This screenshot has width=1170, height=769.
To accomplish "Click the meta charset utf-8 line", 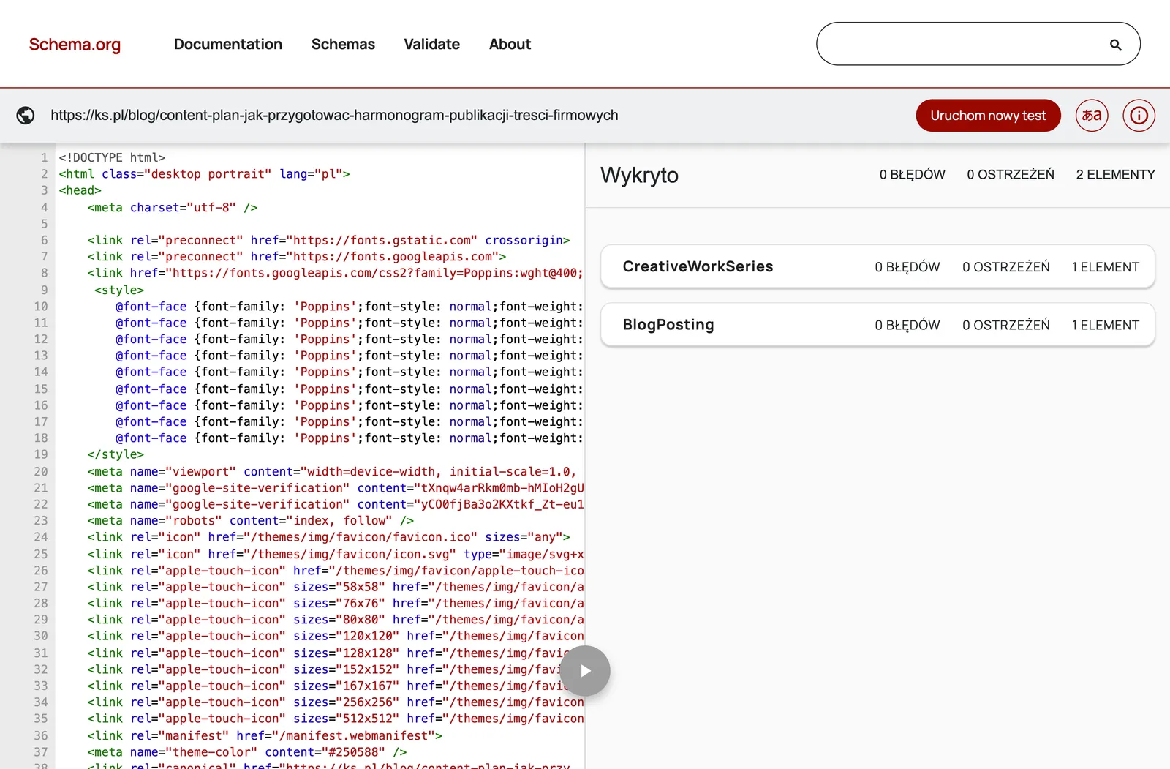I will click(173, 208).
